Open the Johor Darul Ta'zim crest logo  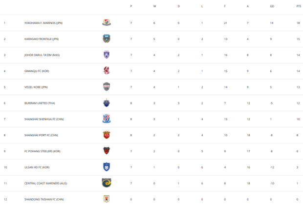point(107,55)
